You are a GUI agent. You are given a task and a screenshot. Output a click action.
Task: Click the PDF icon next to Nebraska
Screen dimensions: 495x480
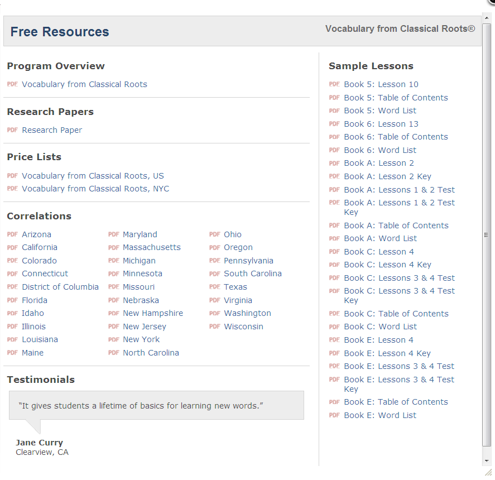(113, 300)
